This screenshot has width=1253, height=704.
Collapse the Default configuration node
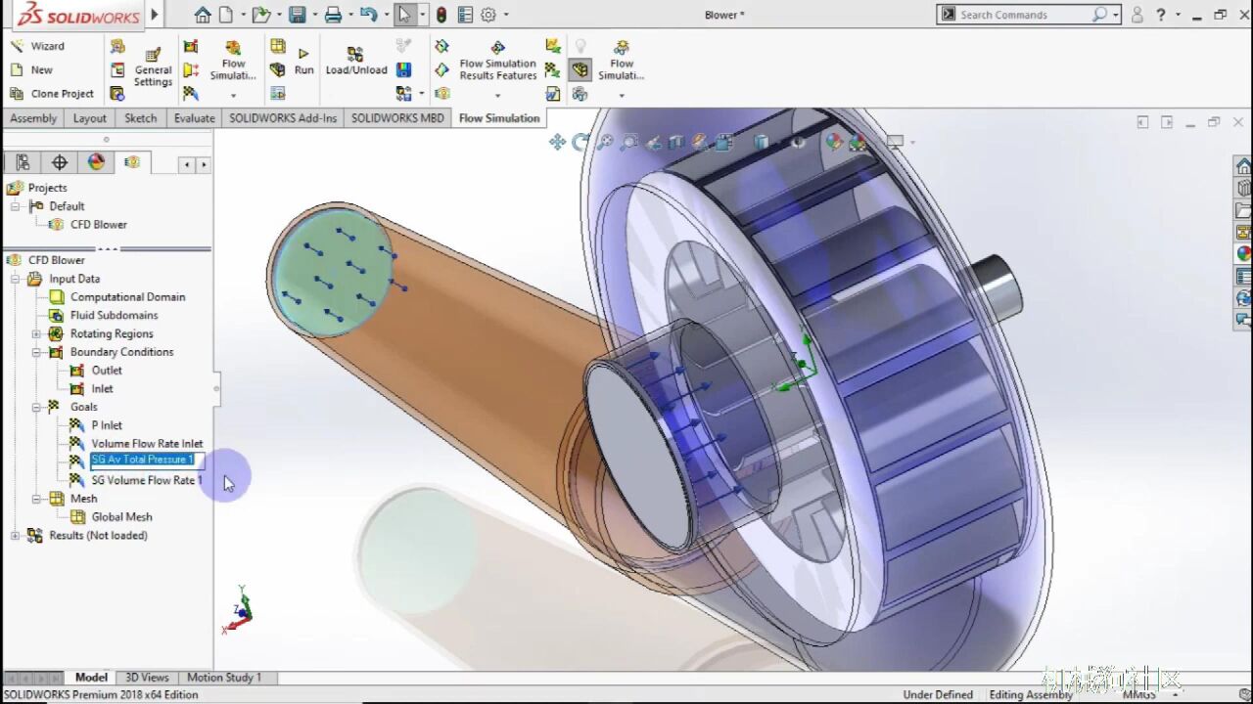tap(15, 206)
